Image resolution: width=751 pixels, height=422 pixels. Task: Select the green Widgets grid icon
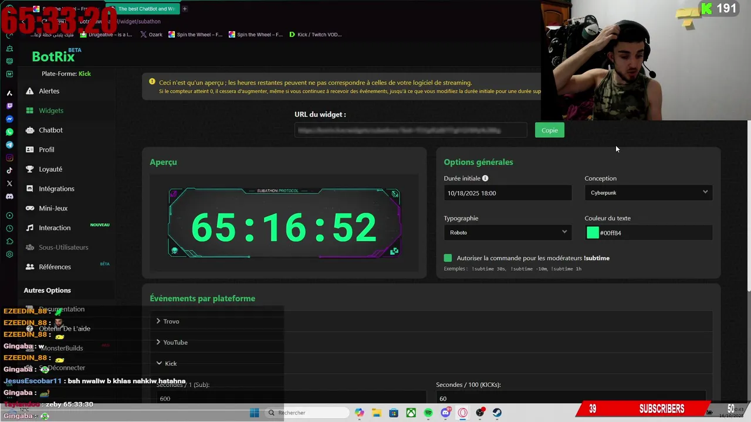coord(29,110)
